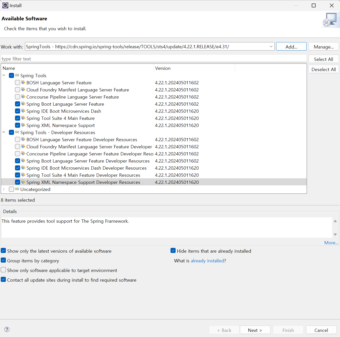Enable Show only software applicable to target environment
Screen dimensions: 340x337
4,270
